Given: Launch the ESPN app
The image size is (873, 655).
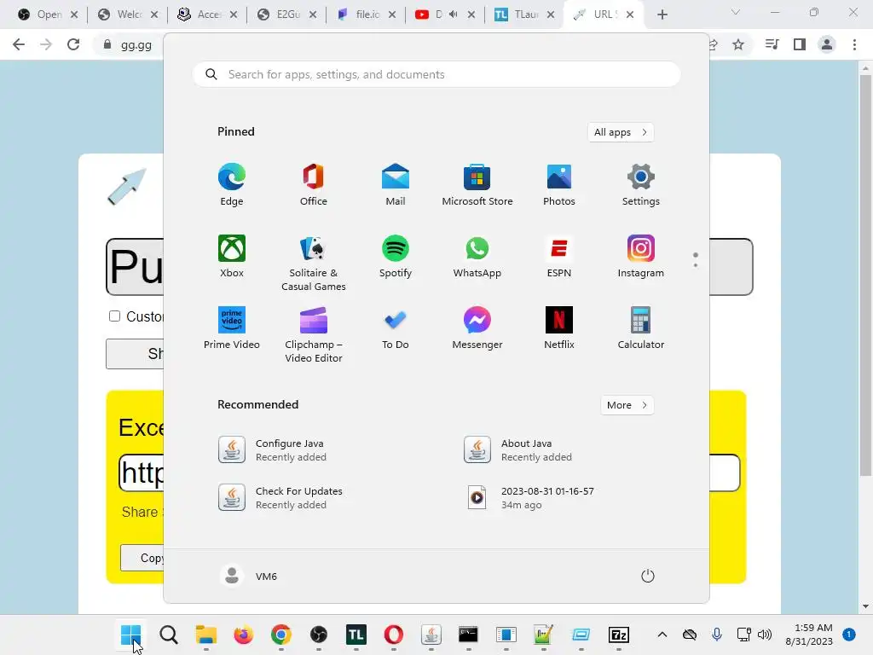Looking at the screenshot, I should [x=559, y=256].
